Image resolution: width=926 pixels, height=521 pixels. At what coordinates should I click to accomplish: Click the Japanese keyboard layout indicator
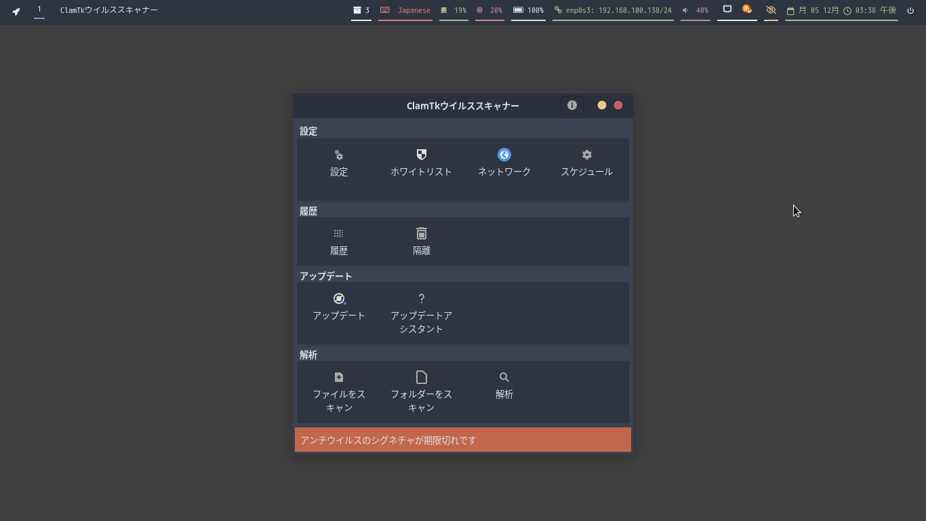tap(405, 11)
